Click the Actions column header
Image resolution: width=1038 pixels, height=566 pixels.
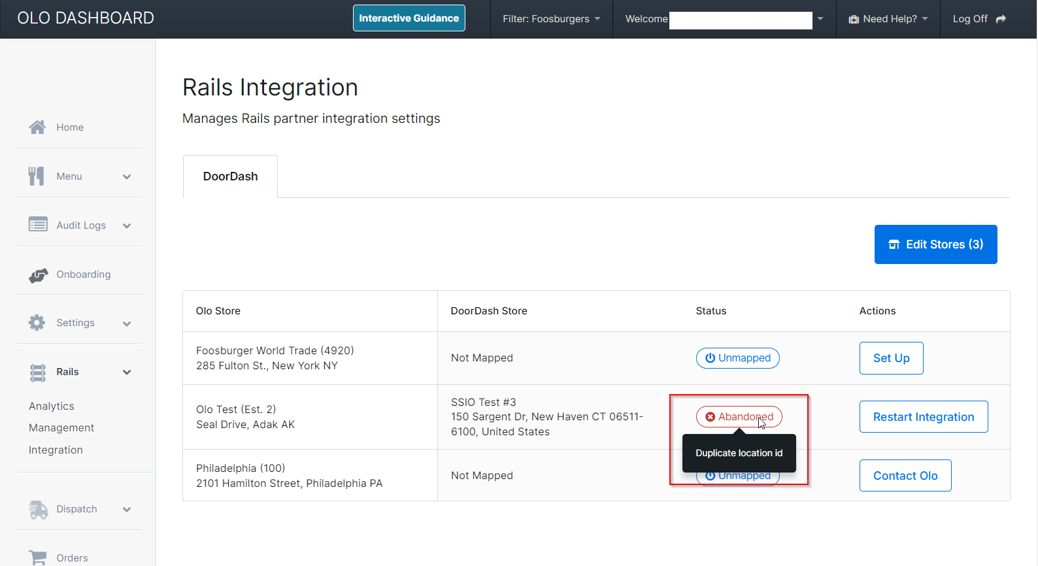pyautogui.click(x=878, y=311)
